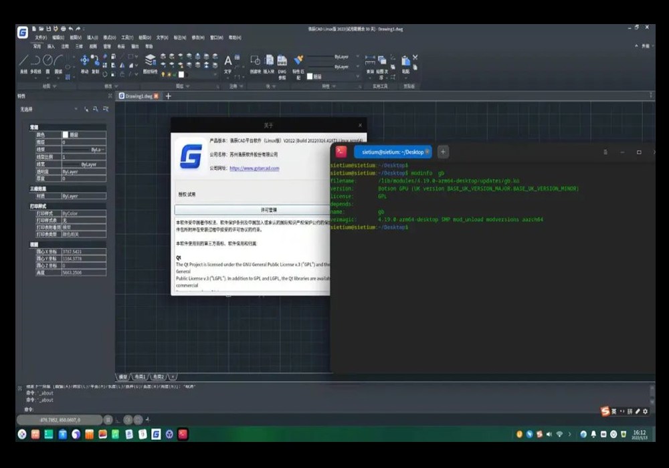The height and width of the screenshot is (468, 669).
Task: Open the 线型 property dropdown
Action: 84,150
